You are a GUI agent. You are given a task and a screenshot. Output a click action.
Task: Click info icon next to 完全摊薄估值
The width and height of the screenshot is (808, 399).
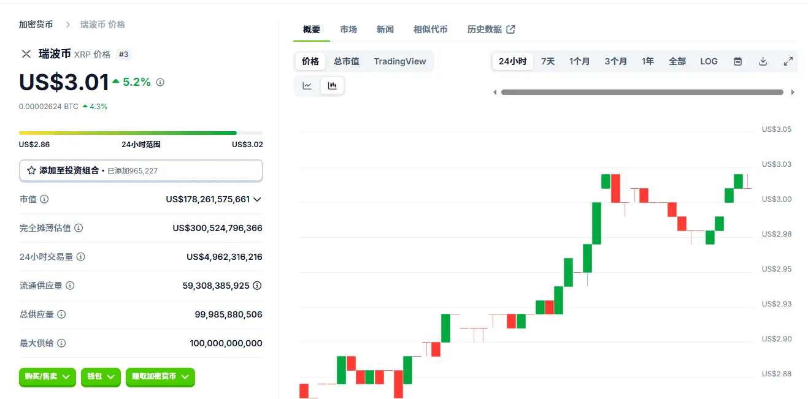pos(79,228)
